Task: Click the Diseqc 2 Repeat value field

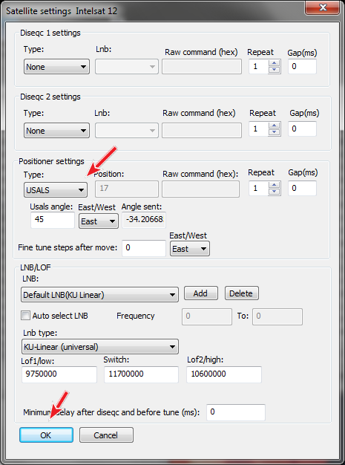Action: coord(258,129)
